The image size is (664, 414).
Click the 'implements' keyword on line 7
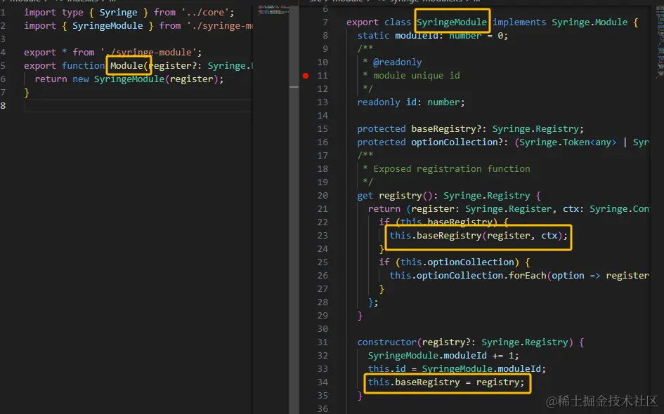coord(519,22)
